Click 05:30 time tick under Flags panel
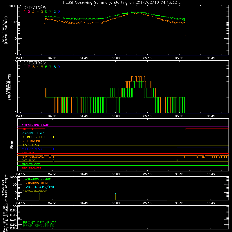 coord(179,174)
